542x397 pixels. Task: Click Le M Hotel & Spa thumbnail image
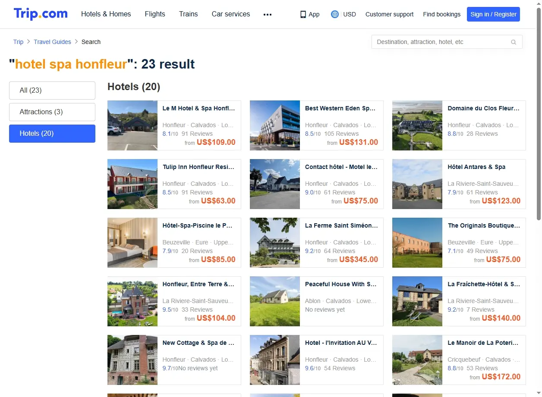pyautogui.click(x=132, y=125)
